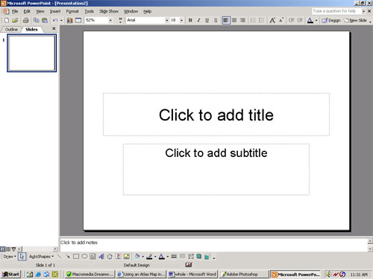Create a new blank presentation

click(x=7, y=20)
